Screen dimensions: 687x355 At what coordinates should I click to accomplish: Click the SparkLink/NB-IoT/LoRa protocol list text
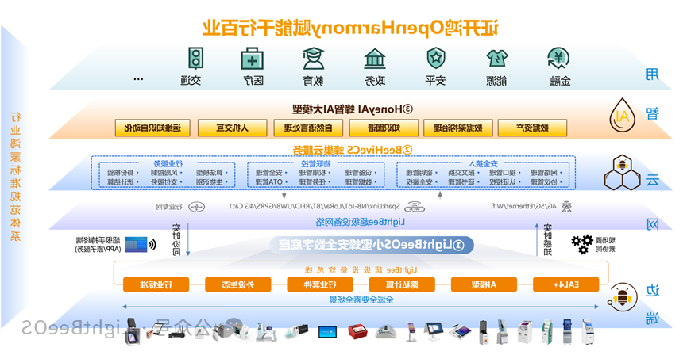(x=315, y=206)
